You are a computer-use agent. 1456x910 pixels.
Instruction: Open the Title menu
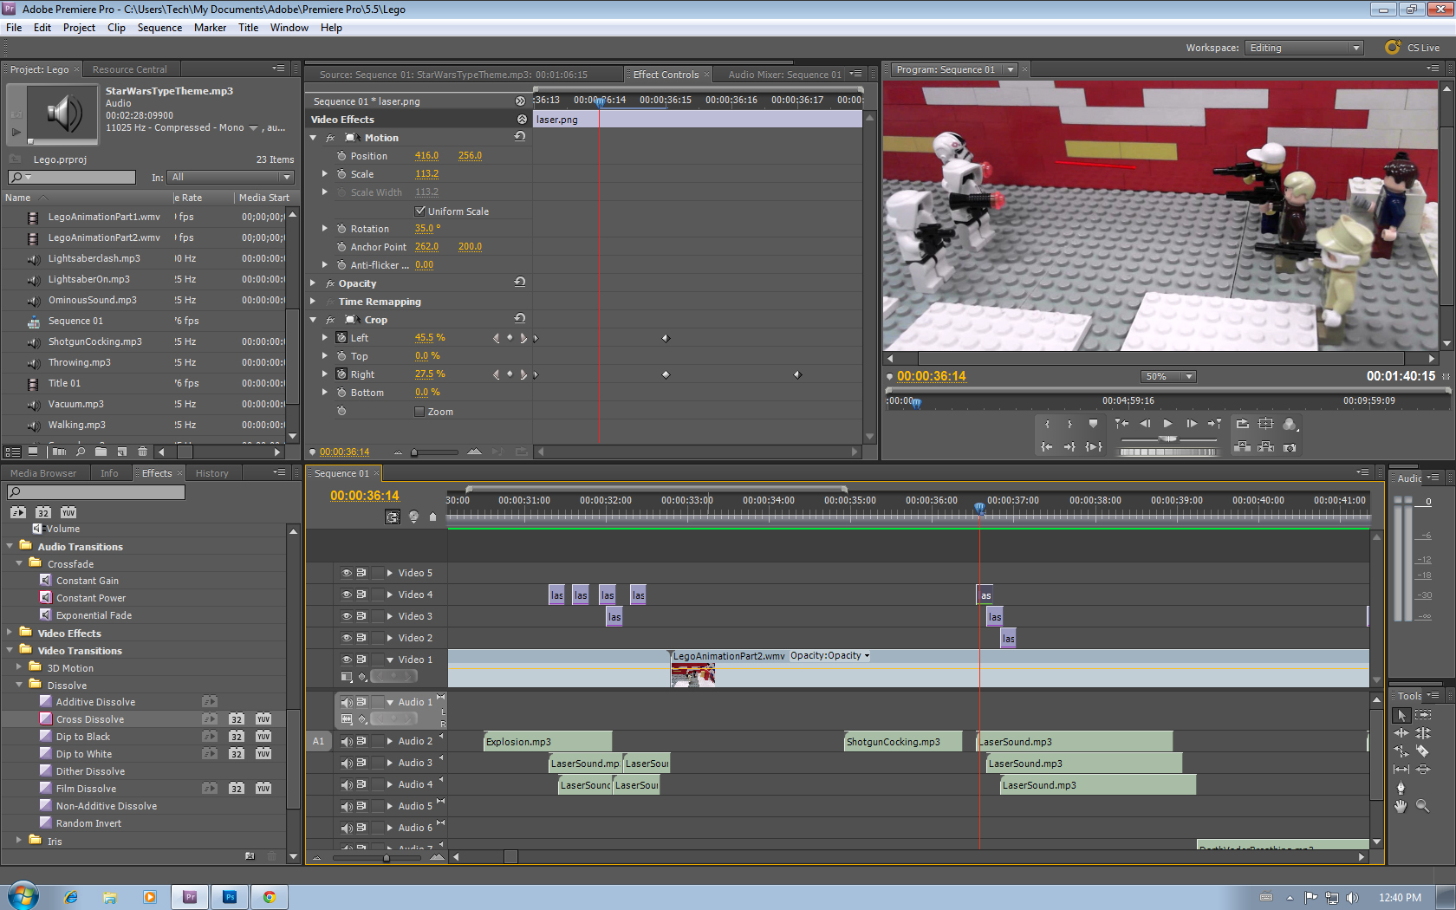click(x=248, y=28)
